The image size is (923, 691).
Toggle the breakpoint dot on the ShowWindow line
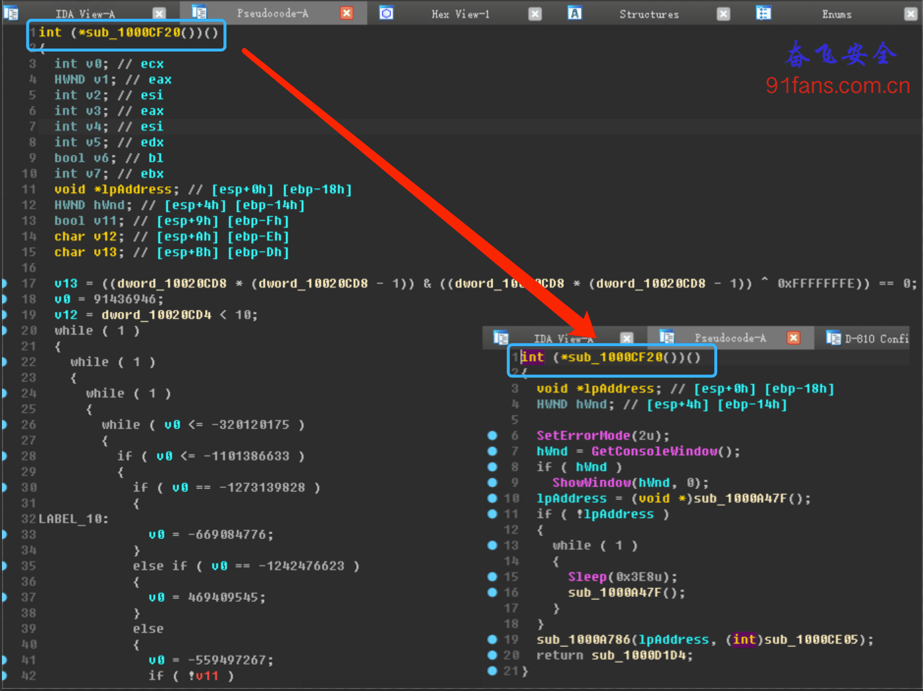coord(492,482)
